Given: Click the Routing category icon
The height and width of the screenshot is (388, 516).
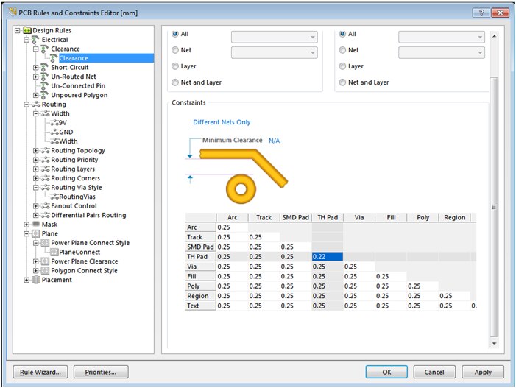Looking at the screenshot, I should coord(36,105).
